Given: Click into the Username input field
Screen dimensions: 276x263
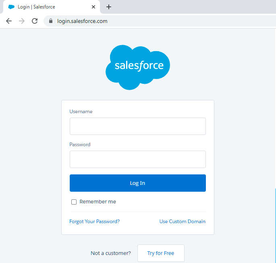Looking at the screenshot, I should coord(138,126).
